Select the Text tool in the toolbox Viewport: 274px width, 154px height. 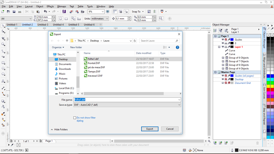pyautogui.click(x=3, y=81)
